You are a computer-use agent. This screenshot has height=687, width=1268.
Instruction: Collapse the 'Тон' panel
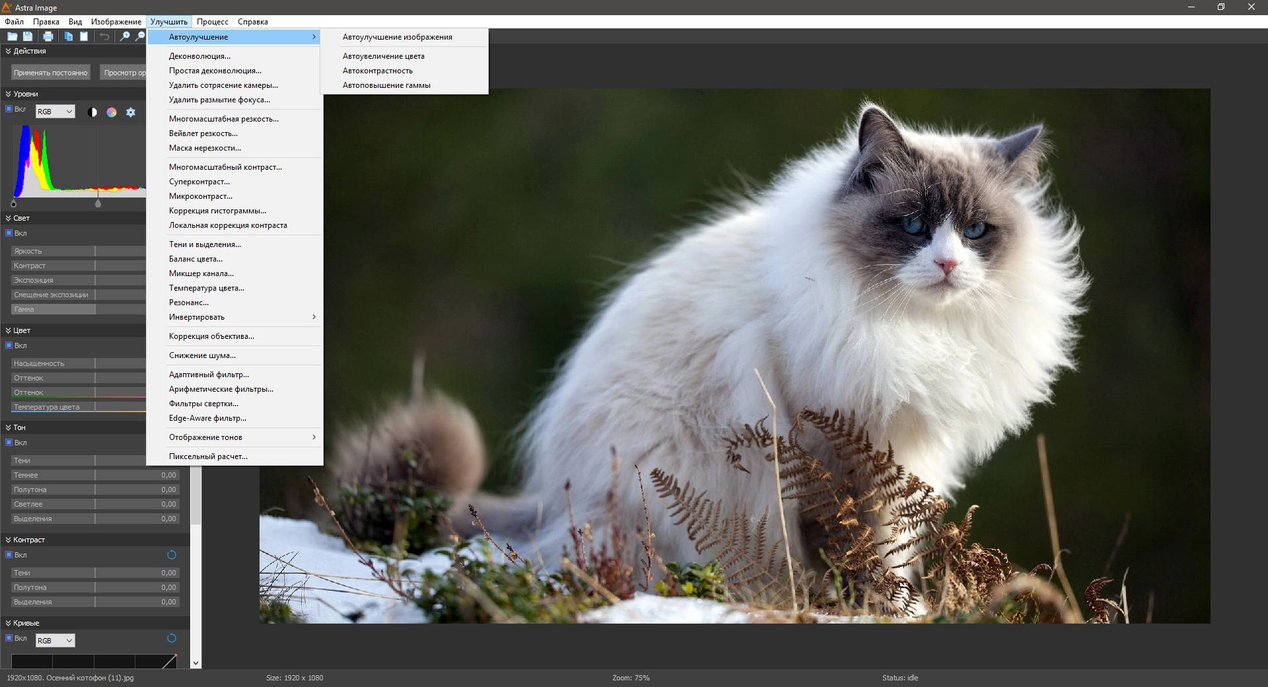coord(9,427)
